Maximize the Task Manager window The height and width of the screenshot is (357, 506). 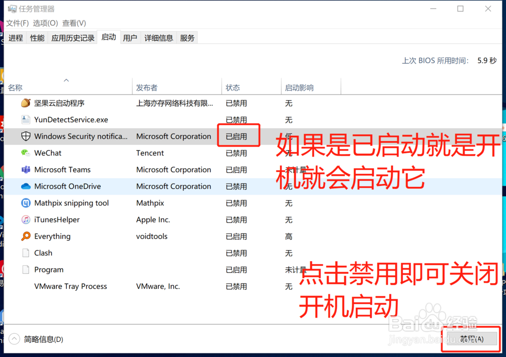(460, 9)
